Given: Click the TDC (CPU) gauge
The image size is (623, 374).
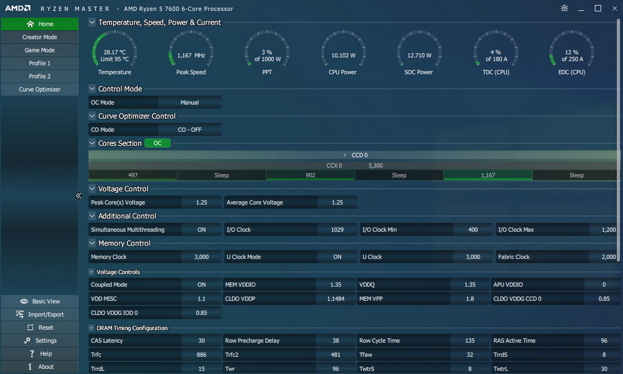Looking at the screenshot, I should click(495, 53).
